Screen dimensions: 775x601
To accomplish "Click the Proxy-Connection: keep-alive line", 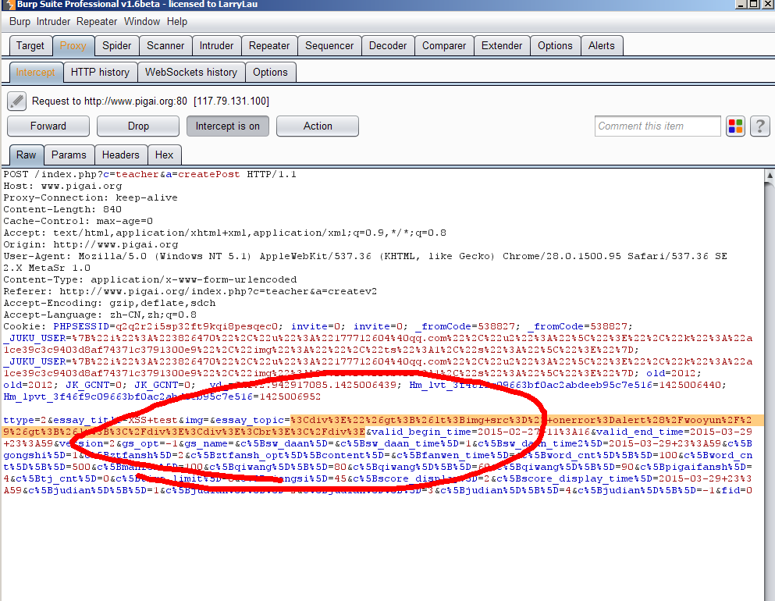I will pyautogui.click(x=91, y=197).
